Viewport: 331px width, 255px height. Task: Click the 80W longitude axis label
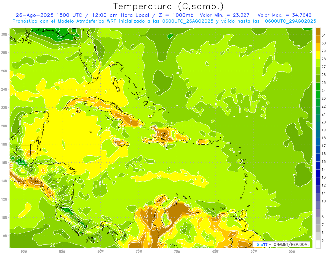coord(100,252)
